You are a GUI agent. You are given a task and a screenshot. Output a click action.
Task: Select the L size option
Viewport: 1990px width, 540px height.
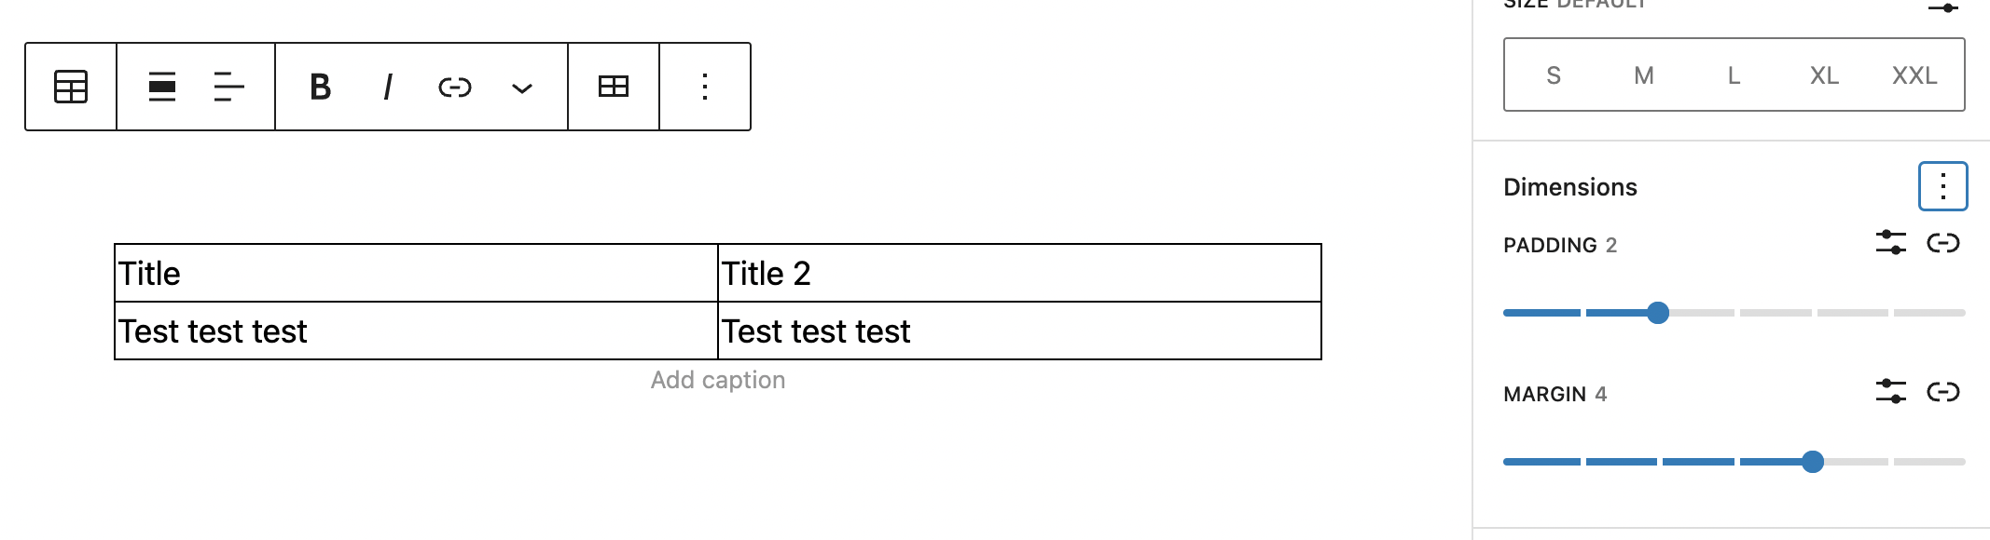1733,74
